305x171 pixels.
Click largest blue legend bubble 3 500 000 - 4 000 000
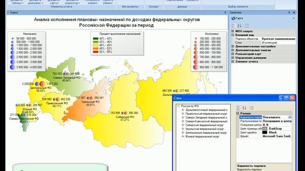(x=12, y=67)
